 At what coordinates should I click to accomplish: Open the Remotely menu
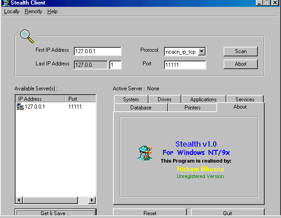coord(33,11)
